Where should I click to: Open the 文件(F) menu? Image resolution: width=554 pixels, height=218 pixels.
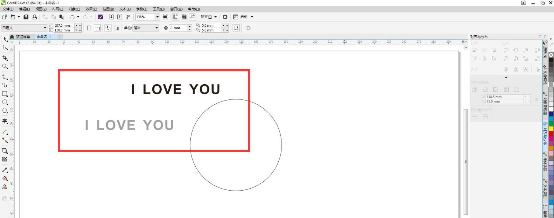8,9
